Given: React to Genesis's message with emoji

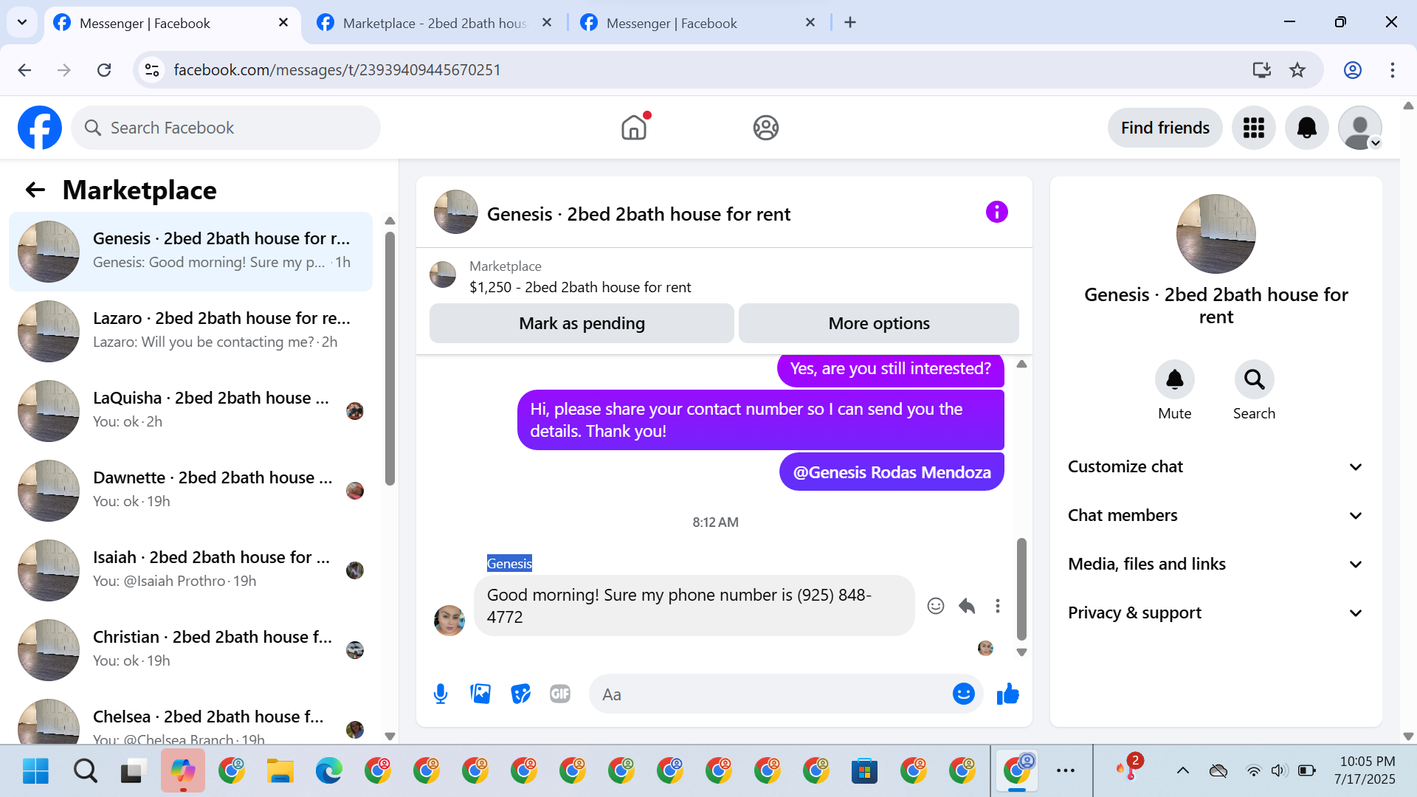Looking at the screenshot, I should pyautogui.click(x=936, y=606).
